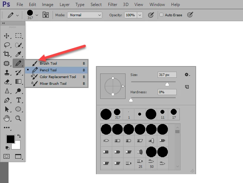The width and height of the screenshot is (243, 183).
Task: Enable the Auto Erase checkbox
Action: [161, 15]
